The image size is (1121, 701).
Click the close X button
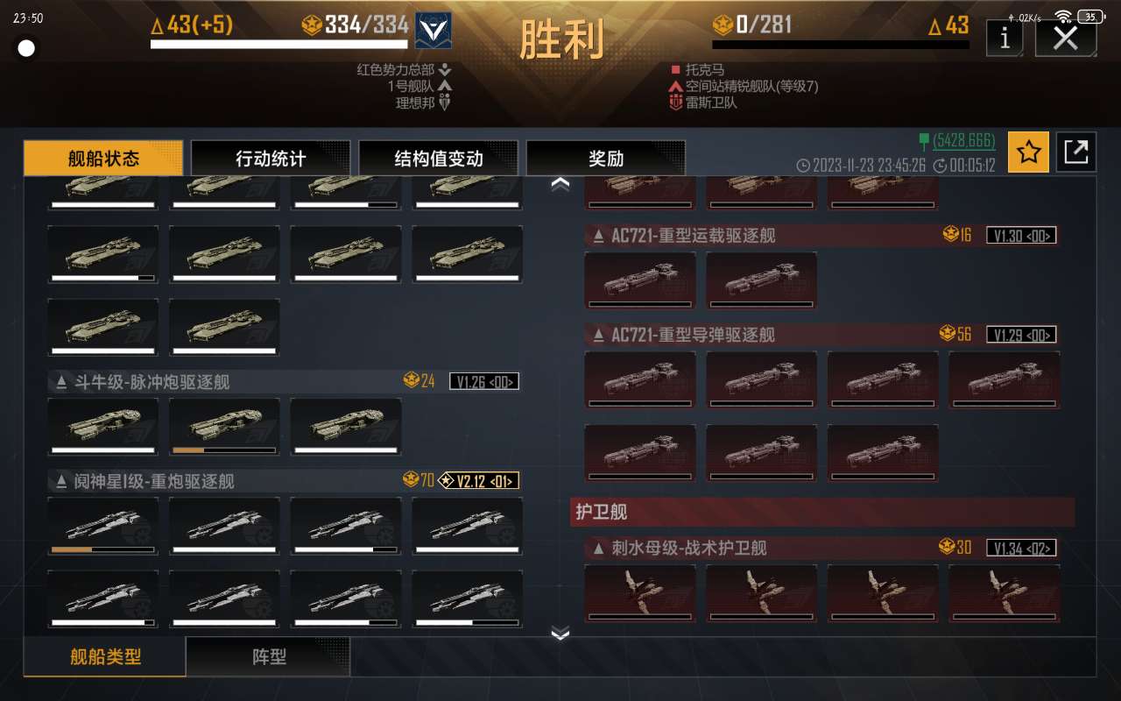1065,38
